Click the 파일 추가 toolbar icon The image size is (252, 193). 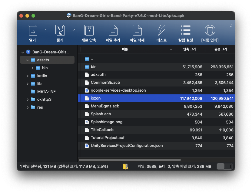[x=113, y=30]
